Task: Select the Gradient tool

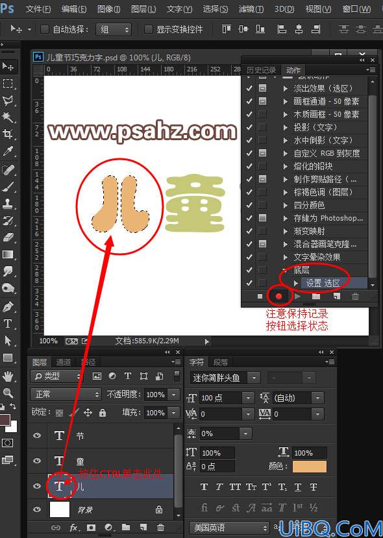Action: [8, 254]
